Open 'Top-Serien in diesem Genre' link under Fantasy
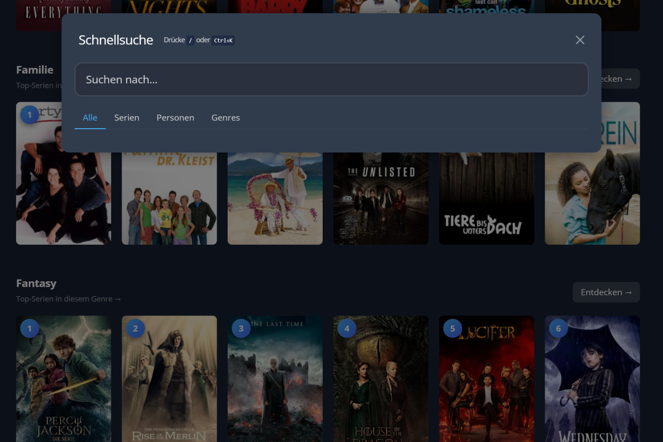 point(69,299)
